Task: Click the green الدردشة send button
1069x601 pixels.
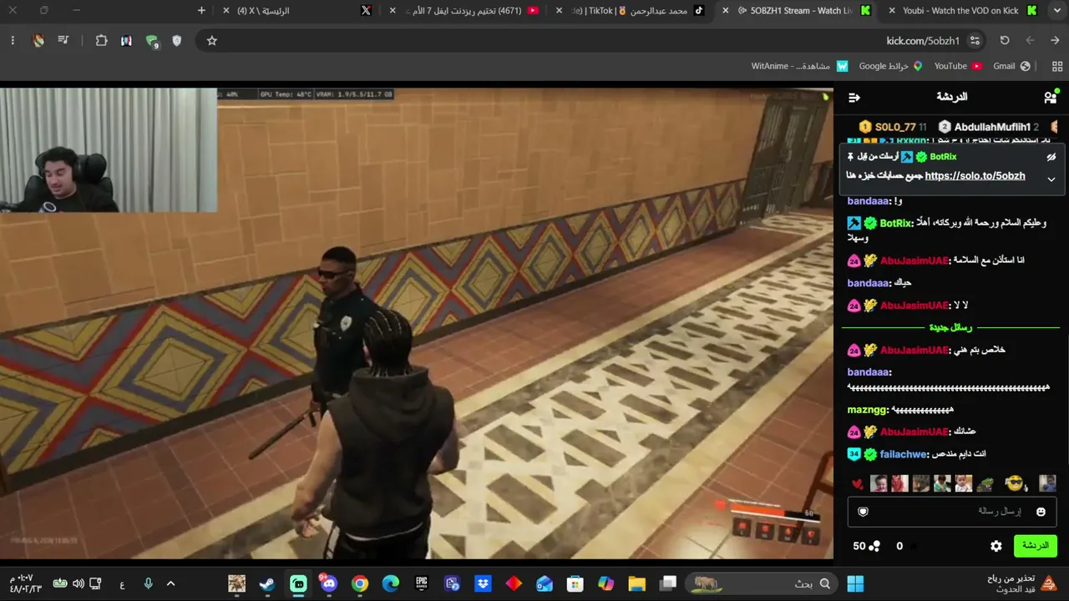Action: tap(1035, 546)
